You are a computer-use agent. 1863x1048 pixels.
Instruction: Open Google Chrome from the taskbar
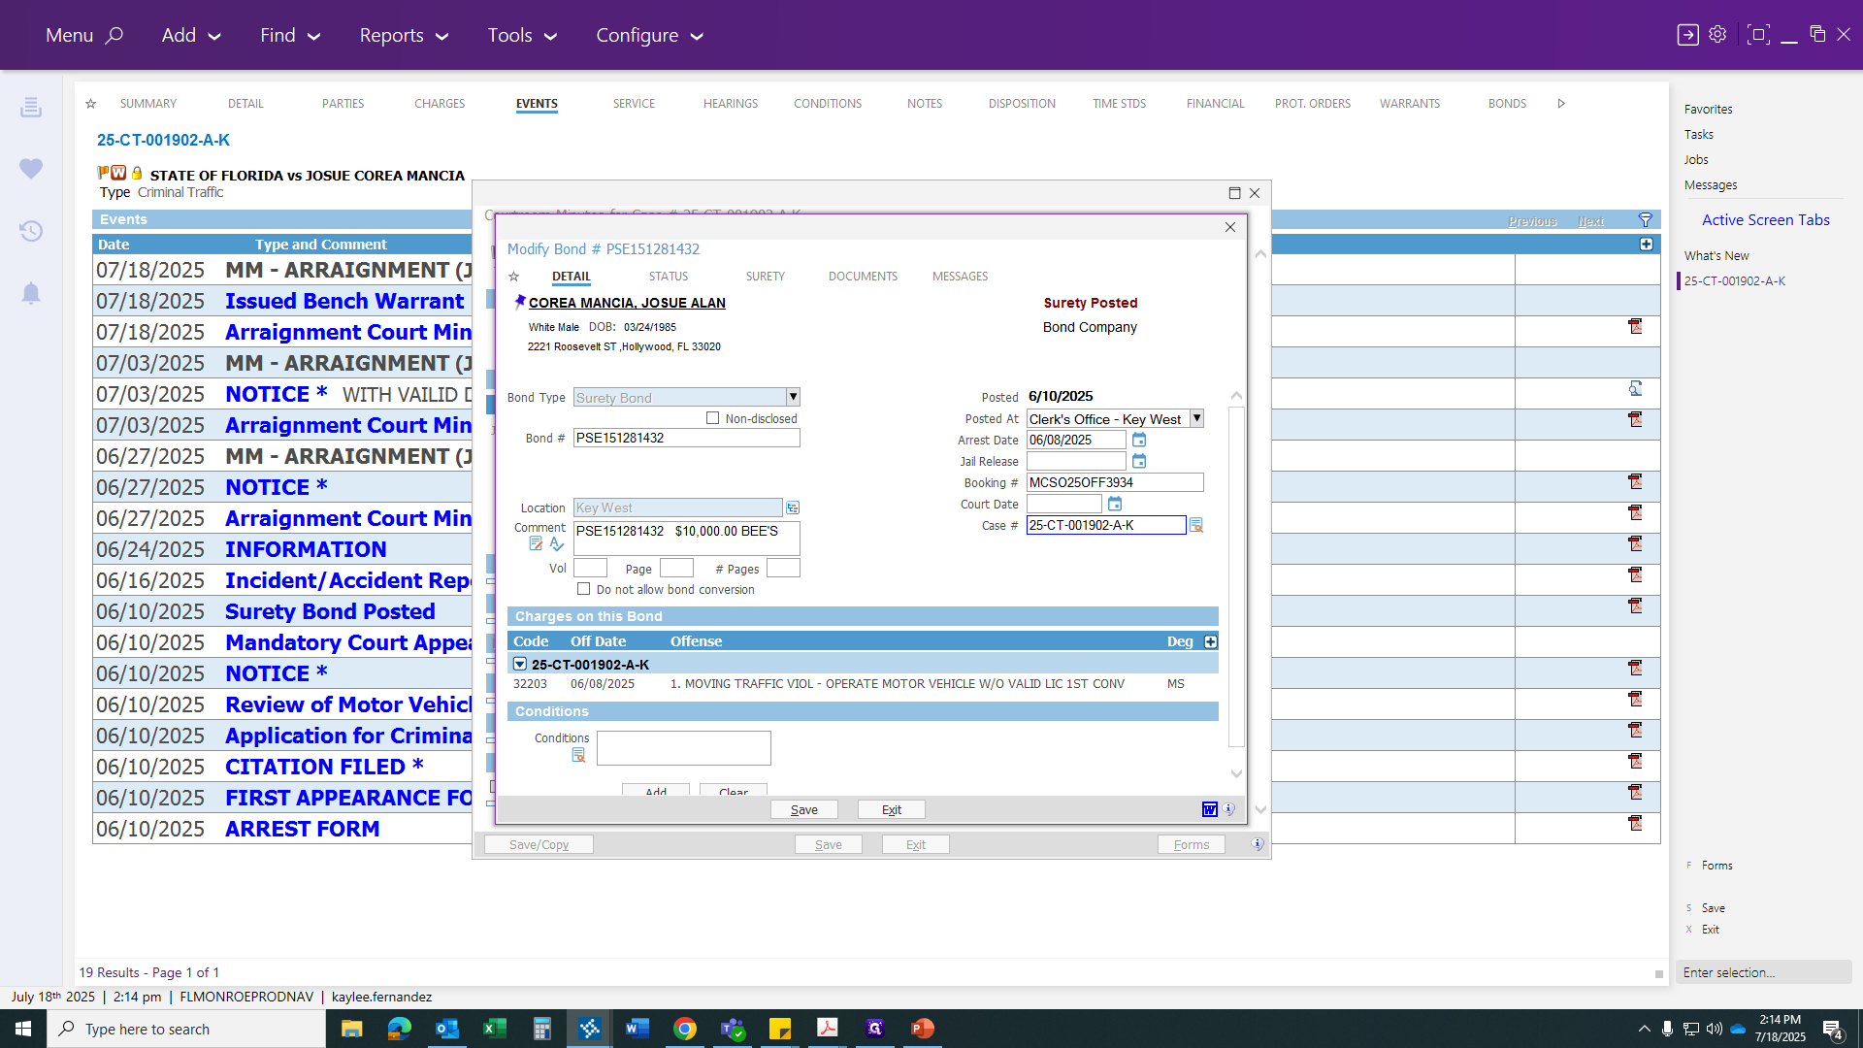tap(685, 1029)
